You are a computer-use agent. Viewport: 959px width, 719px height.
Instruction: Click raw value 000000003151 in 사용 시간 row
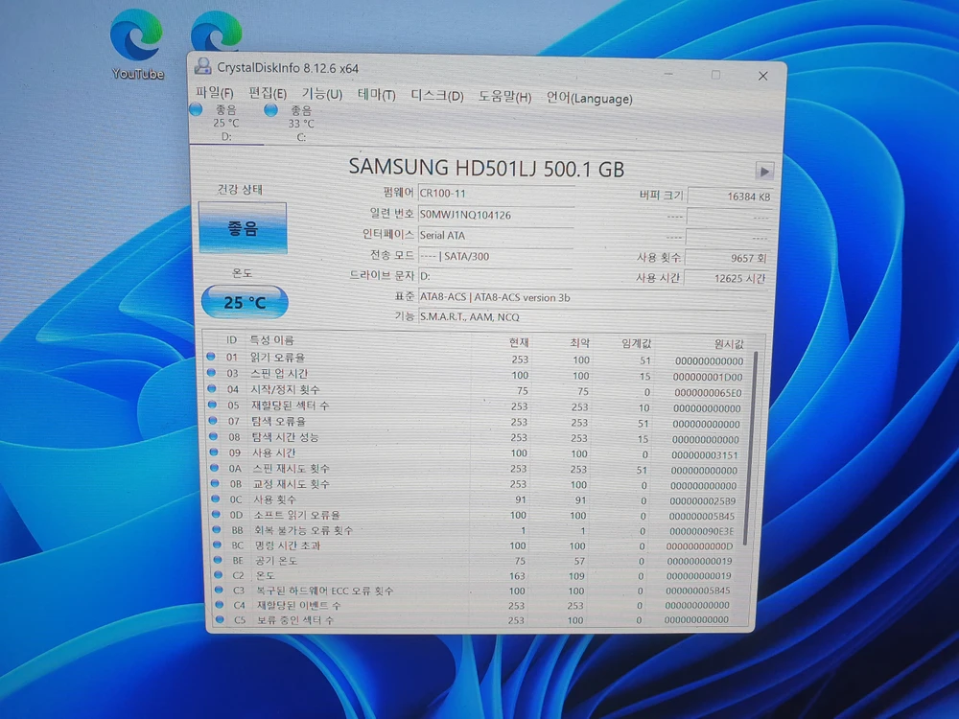pyautogui.click(x=705, y=454)
